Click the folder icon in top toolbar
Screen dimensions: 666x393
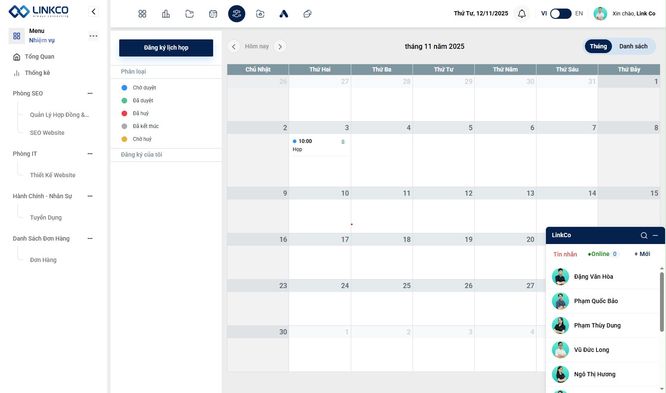click(x=190, y=14)
